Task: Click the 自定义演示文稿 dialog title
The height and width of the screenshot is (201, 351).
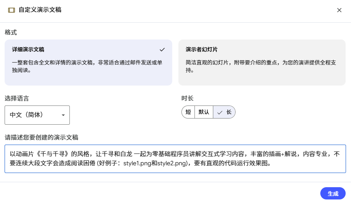Action: [x=40, y=10]
